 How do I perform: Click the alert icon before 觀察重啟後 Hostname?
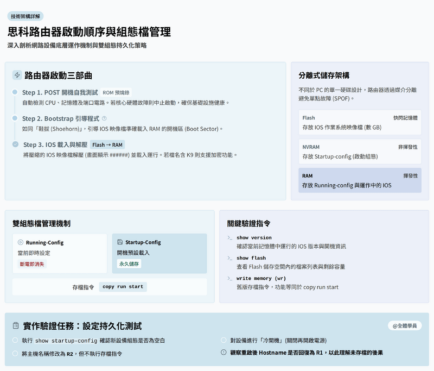[x=224, y=353]
